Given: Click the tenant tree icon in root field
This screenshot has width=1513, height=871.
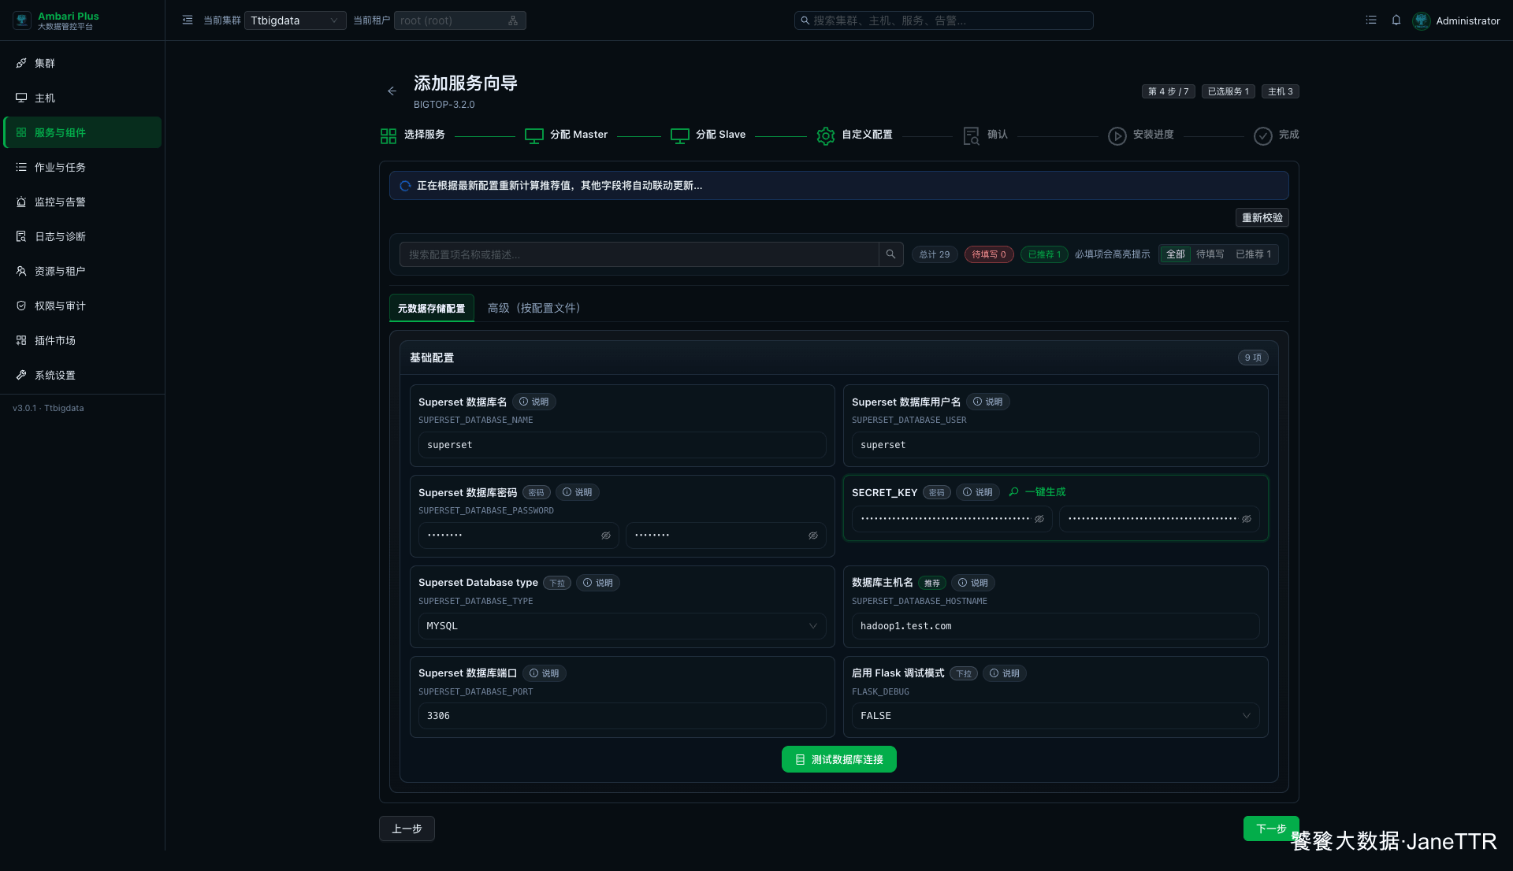Looking at the screenshot, I should pos(513,20).
